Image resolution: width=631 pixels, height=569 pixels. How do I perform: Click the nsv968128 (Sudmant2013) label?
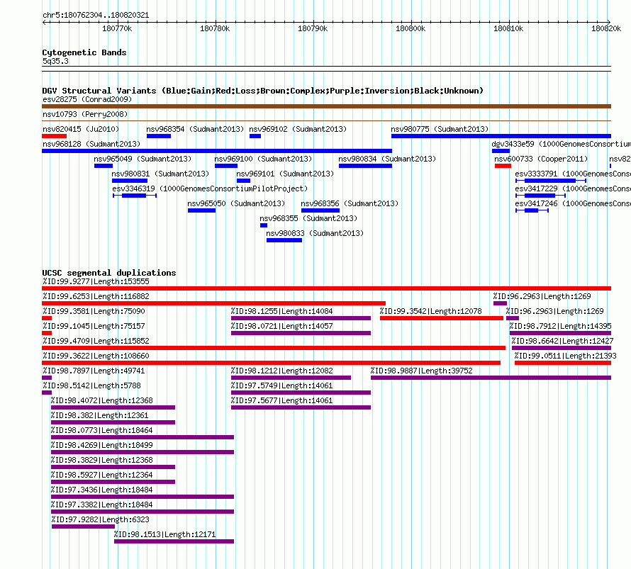[x=91, y=144]
